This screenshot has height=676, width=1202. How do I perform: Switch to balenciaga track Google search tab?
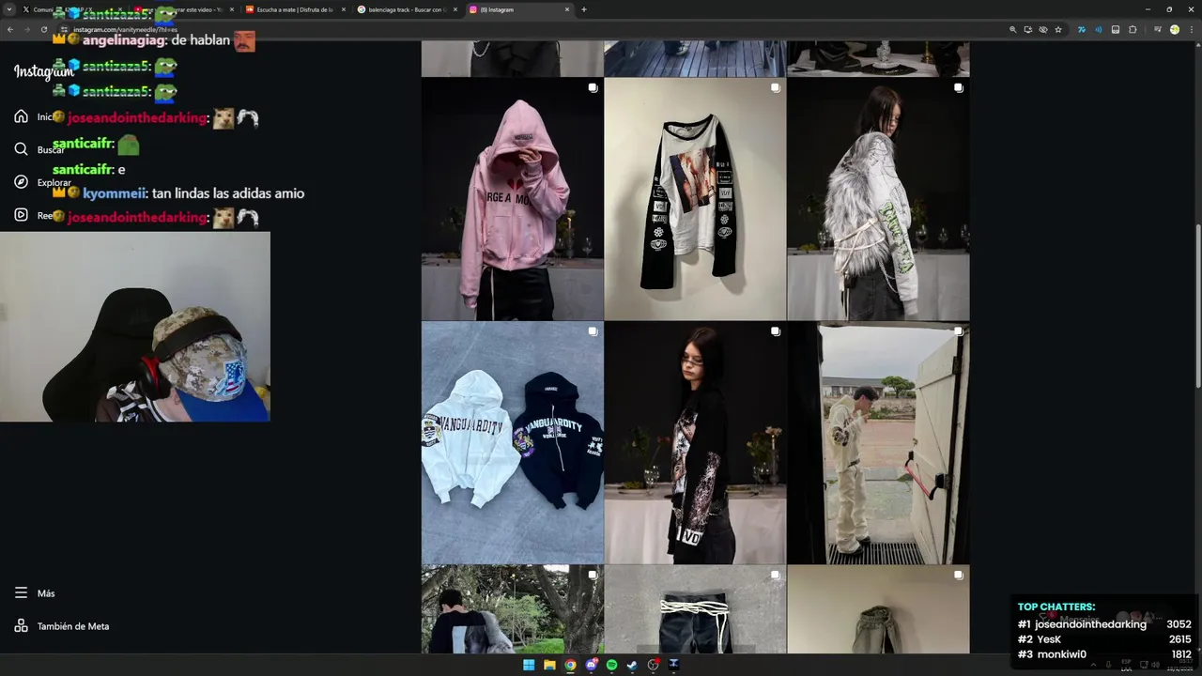coord(407,9)
